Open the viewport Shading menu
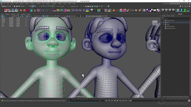The width and height of the screenshot is (191, 107). pos(7,14)
